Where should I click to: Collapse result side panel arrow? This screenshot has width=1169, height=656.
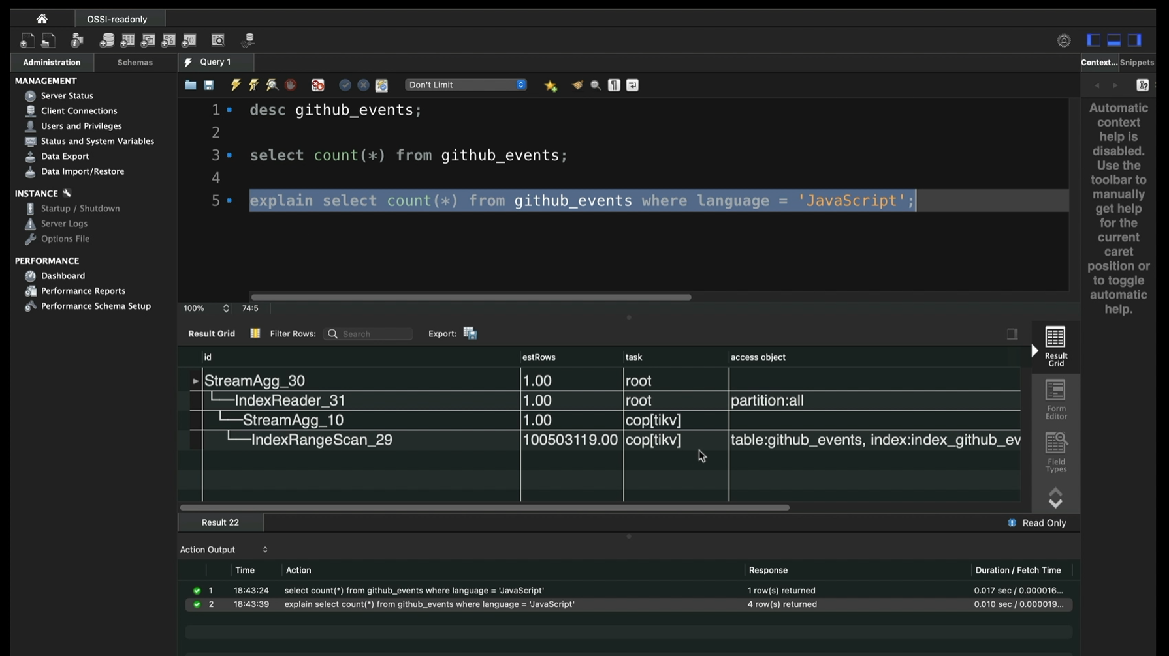[1035, 351]
